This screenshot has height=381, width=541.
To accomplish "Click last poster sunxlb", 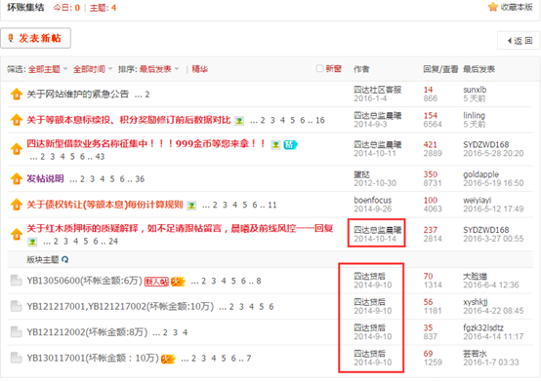I will tap(475, 90).
